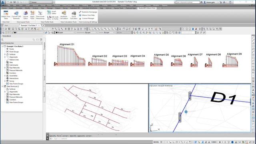Click the blue sphere visual style icon
Image resolution: width=256 pixels, height=144 pixels.
coord(193,29)
